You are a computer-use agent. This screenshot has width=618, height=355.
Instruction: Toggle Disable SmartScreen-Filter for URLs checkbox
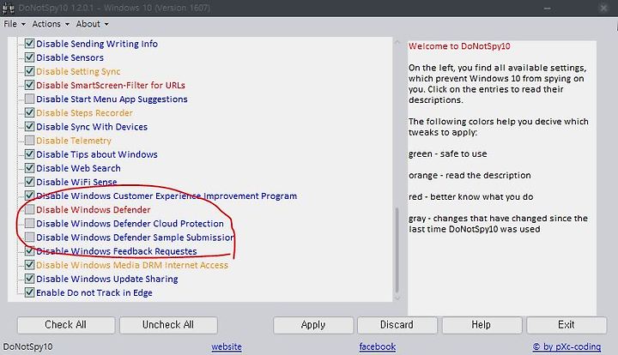29,85
